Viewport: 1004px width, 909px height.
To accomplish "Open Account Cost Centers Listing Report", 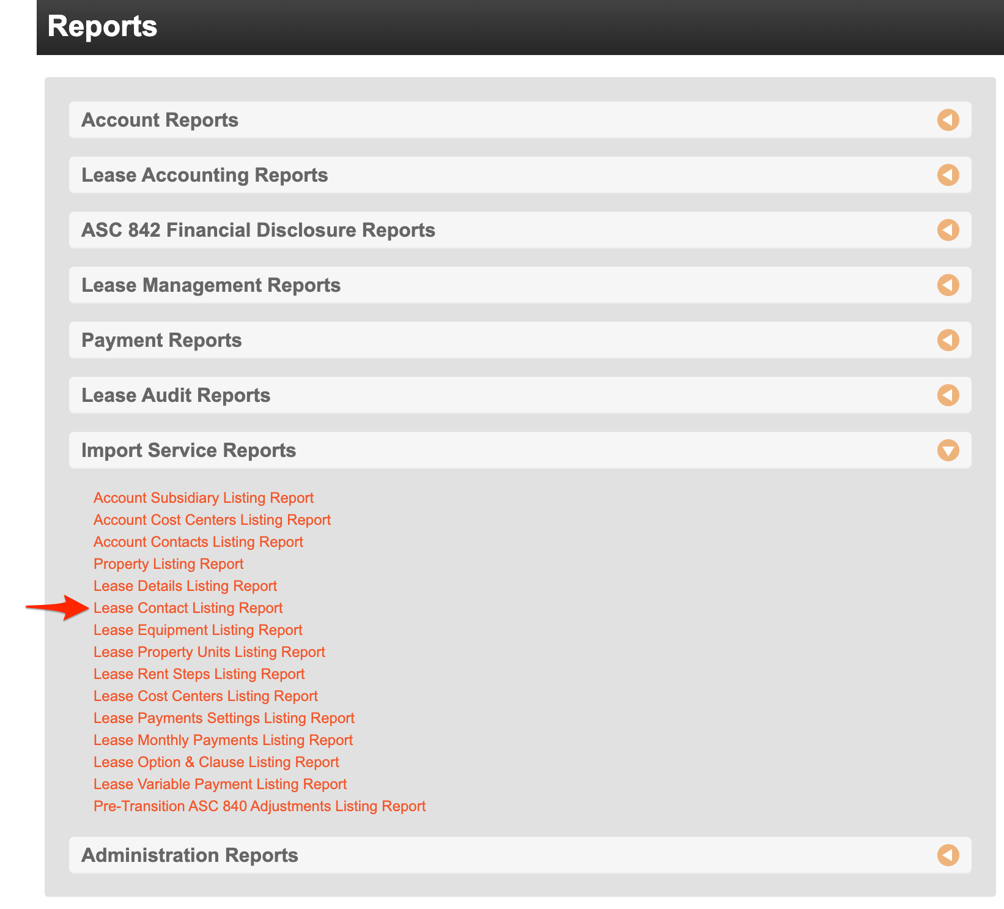I will point(212,520).
